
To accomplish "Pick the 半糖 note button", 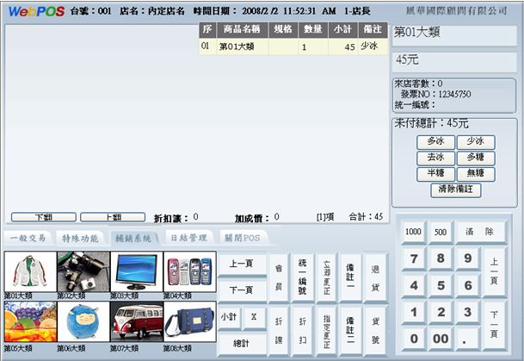I will 435,174.
